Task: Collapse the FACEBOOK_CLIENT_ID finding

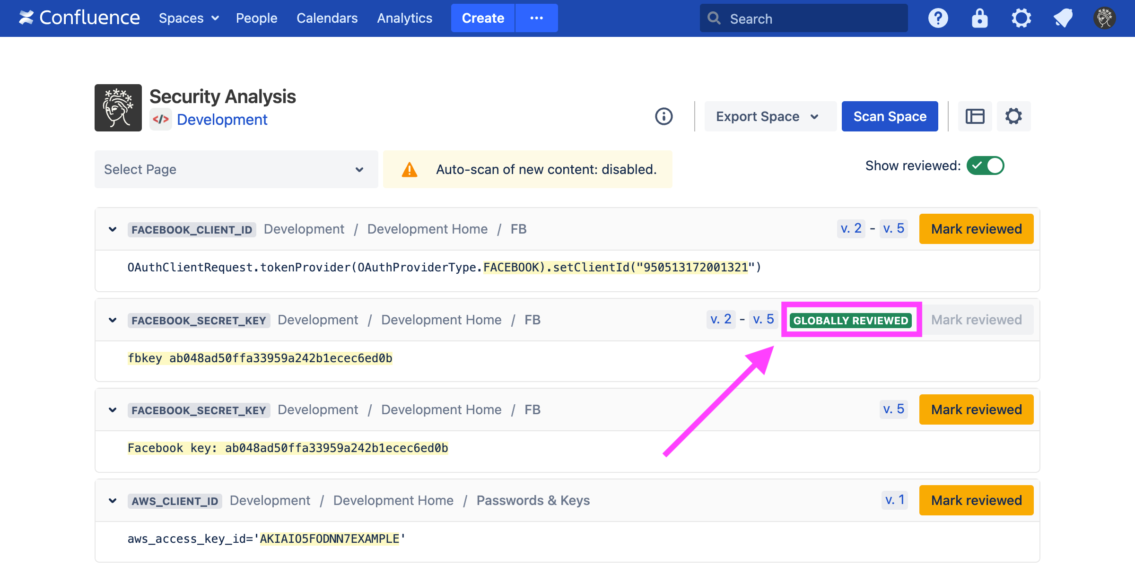Action: (x=113, y=229)
